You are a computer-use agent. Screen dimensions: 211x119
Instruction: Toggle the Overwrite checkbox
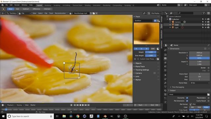[x=187, y=98]
